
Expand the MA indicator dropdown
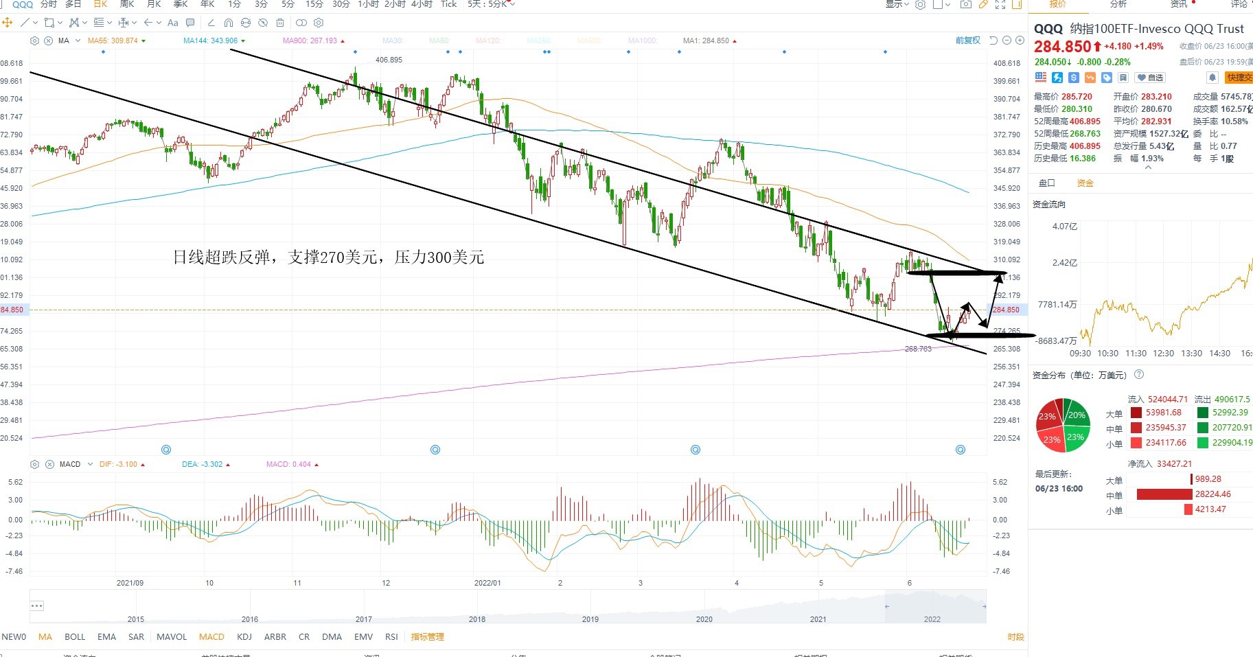coord(78,41)
